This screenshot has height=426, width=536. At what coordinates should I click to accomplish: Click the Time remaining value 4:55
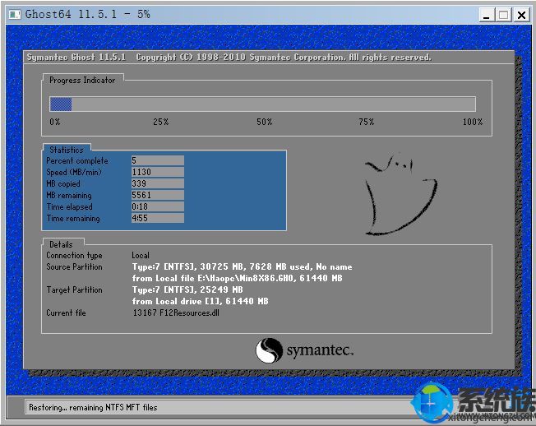[x=158, y=218]
